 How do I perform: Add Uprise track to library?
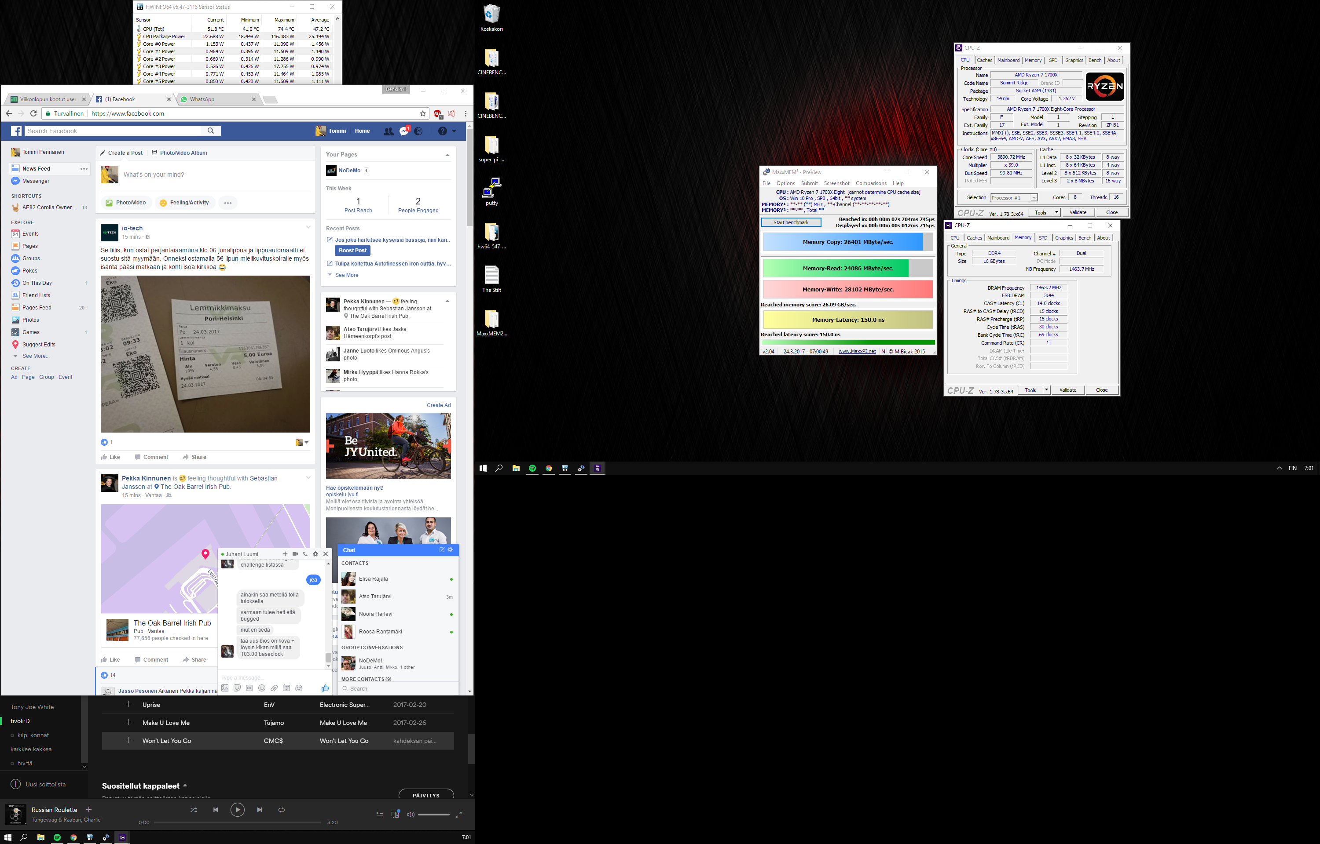pos(129,704)
